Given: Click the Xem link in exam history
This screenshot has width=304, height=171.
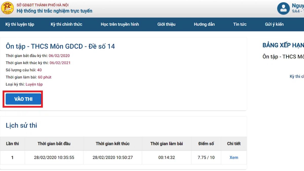Looking at the screenshot, I should [x=234, y=157].
